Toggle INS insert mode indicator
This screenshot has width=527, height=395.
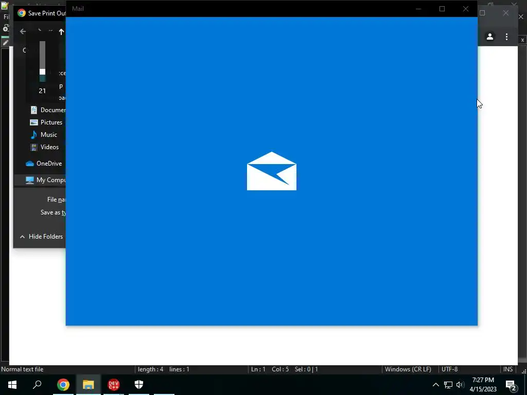pyautogui.click(x=508, y=369)
